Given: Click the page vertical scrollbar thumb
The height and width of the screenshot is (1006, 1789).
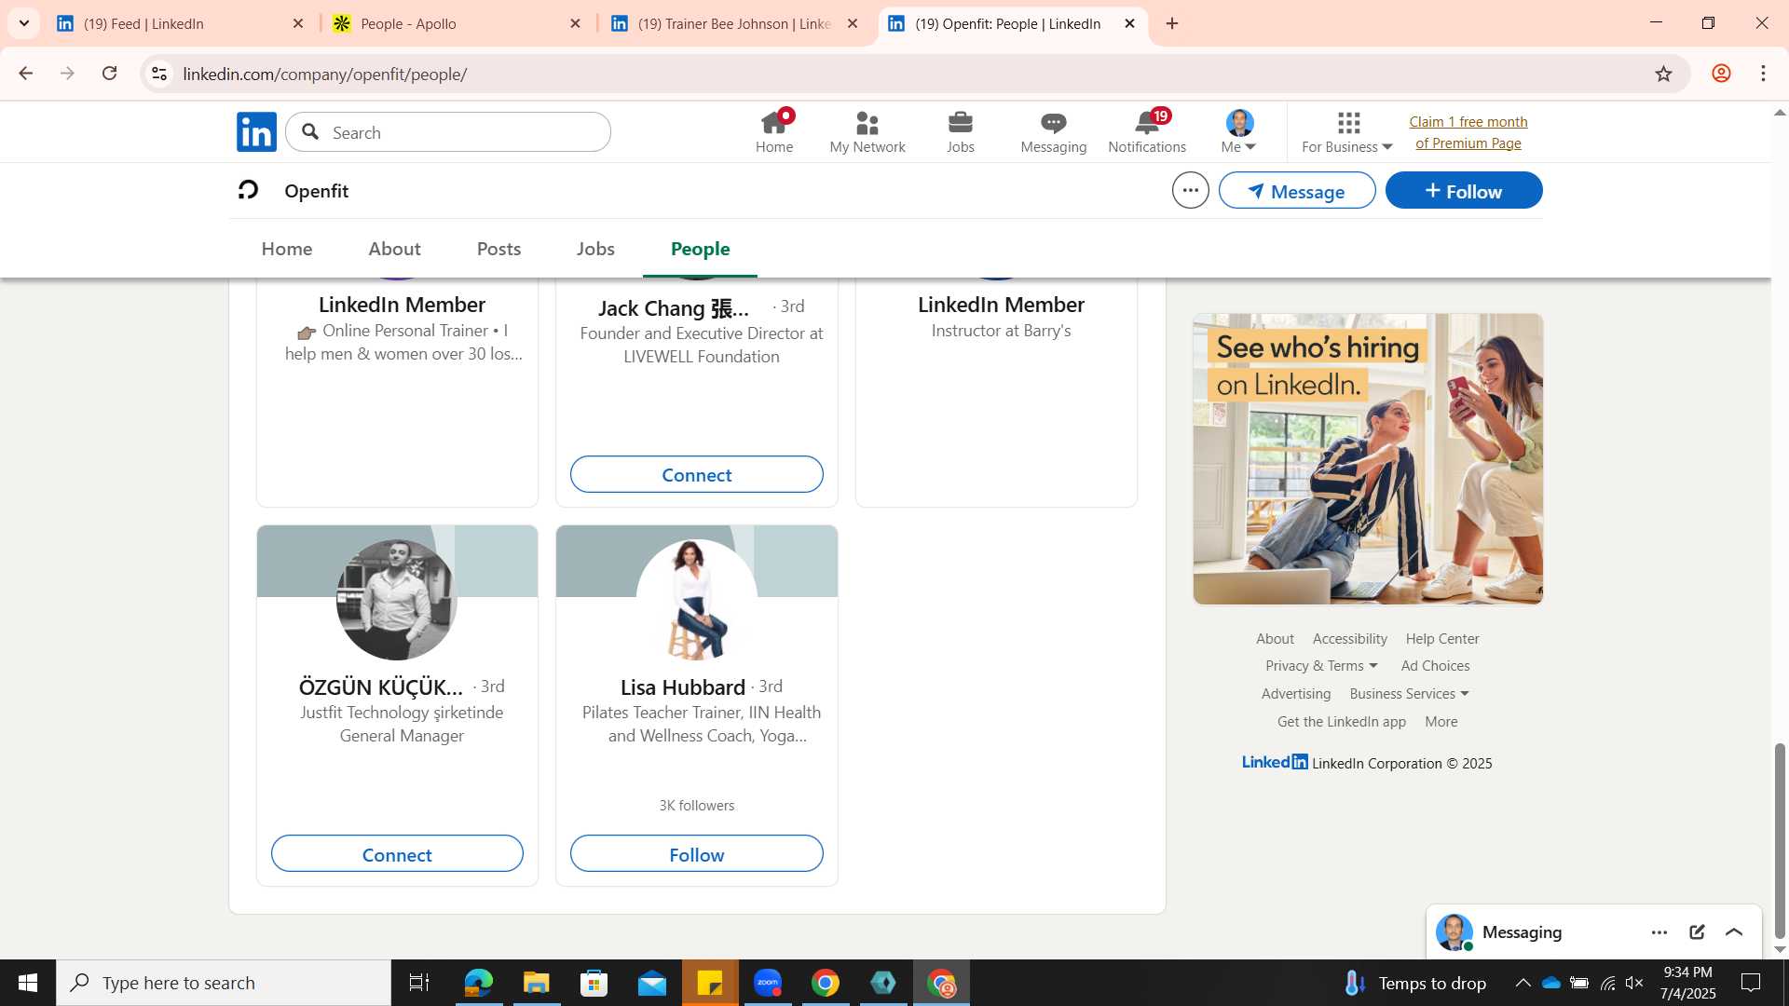Looking at the screenshot, I should pyautogui.click(x=1780, y=840).
